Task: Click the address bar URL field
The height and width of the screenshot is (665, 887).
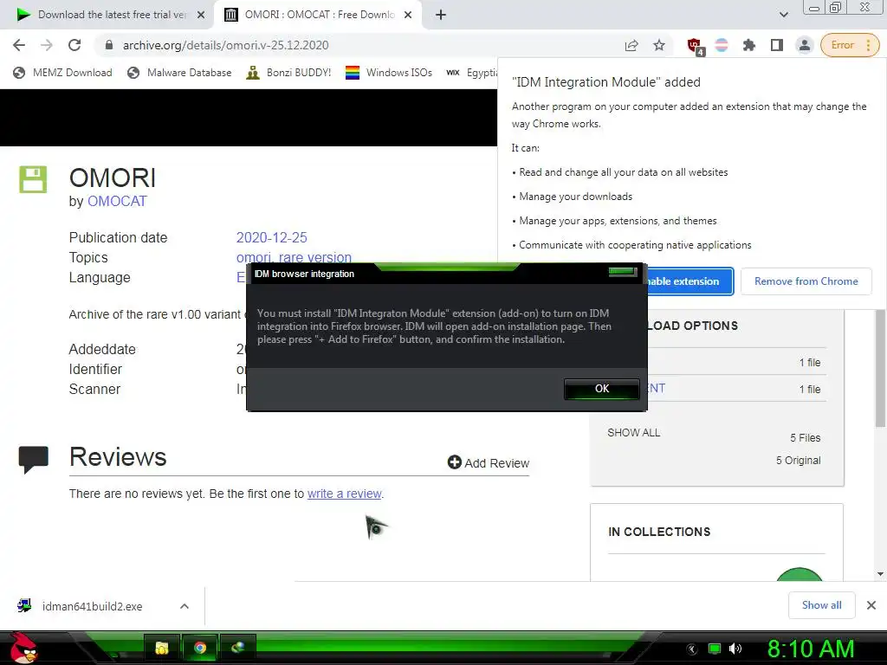Action: click(362, 45)
